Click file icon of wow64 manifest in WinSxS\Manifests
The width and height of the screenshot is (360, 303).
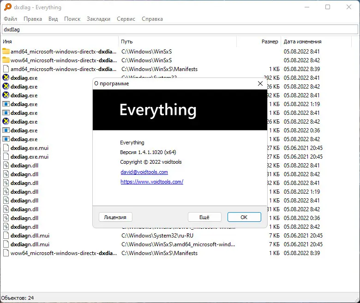6,253
